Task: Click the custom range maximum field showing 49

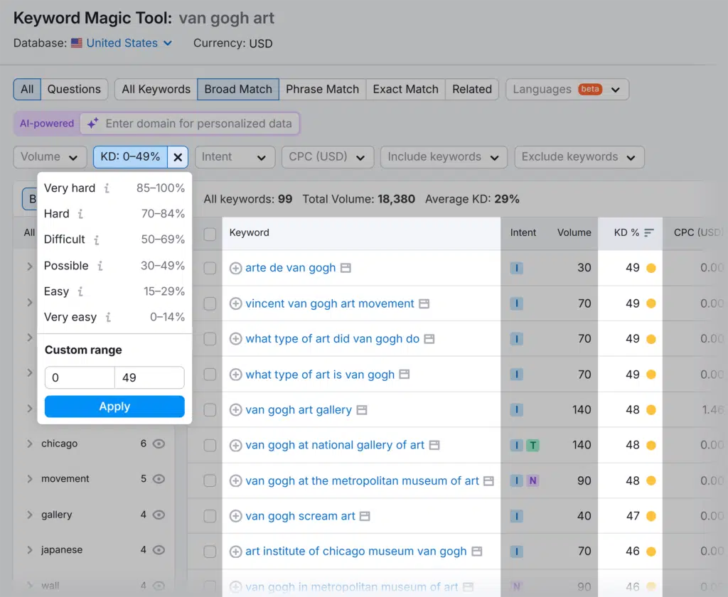Action: [x=149, y=377]
